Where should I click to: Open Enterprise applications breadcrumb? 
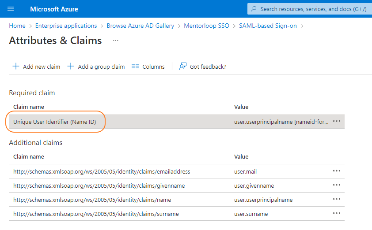click(x=66, y=26)
